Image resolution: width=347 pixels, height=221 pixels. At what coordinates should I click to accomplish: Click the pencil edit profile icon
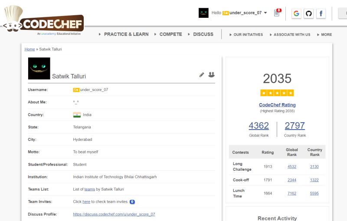pos(202,75)
